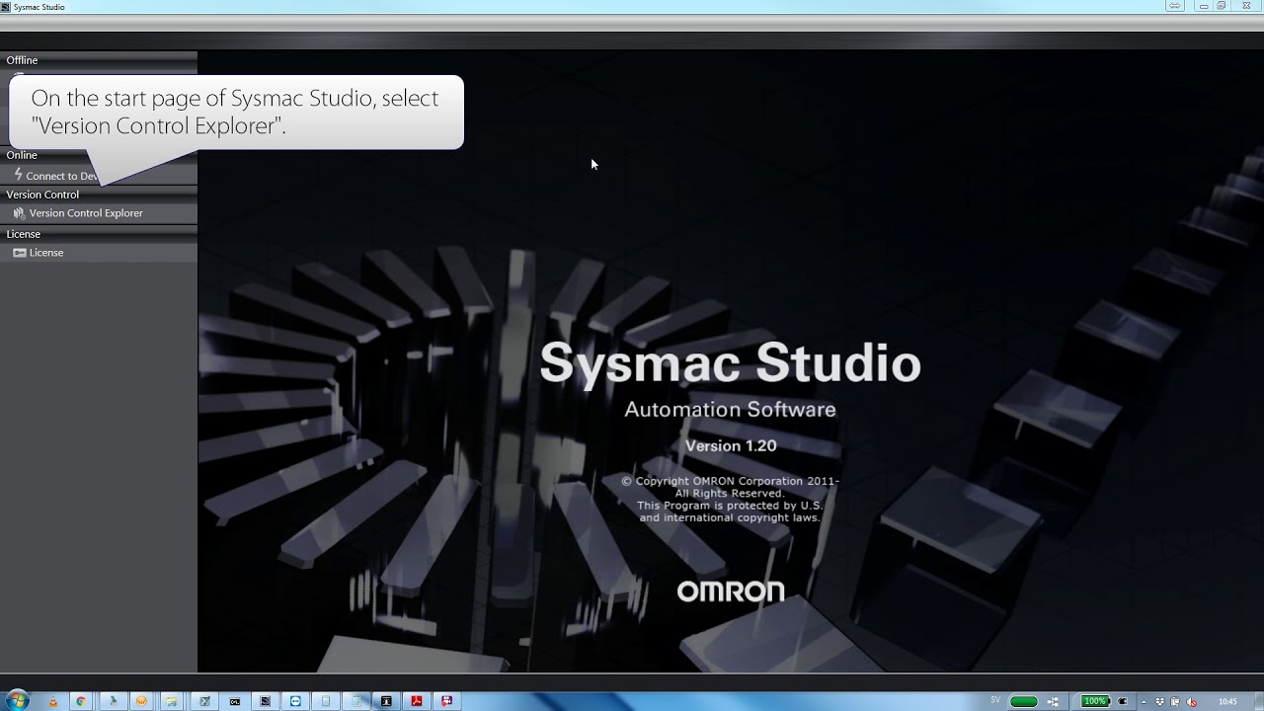Click the Version Control Explorer icon

pyautogui.click(x=19, y=213)
